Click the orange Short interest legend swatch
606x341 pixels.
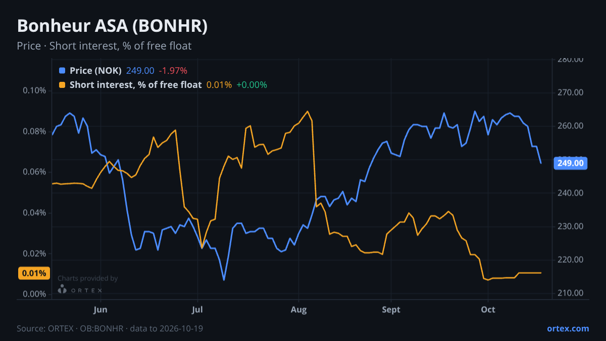[62, 85]
